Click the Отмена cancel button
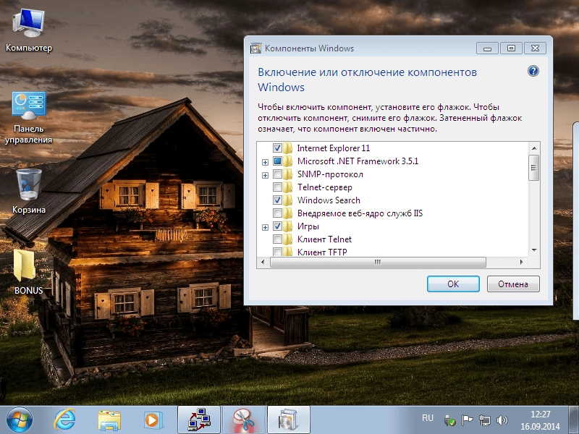This screenshot has height=434, width=579. pyautogui.click(x=513, y=284)
